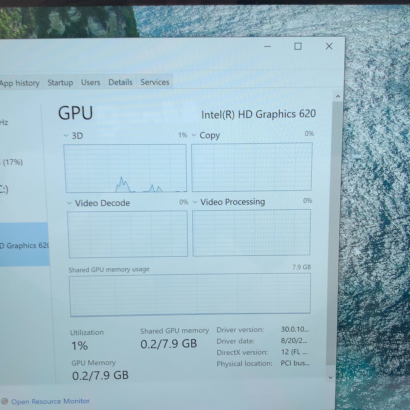Click the Shared GPU memory usage graph

point(190,295)
